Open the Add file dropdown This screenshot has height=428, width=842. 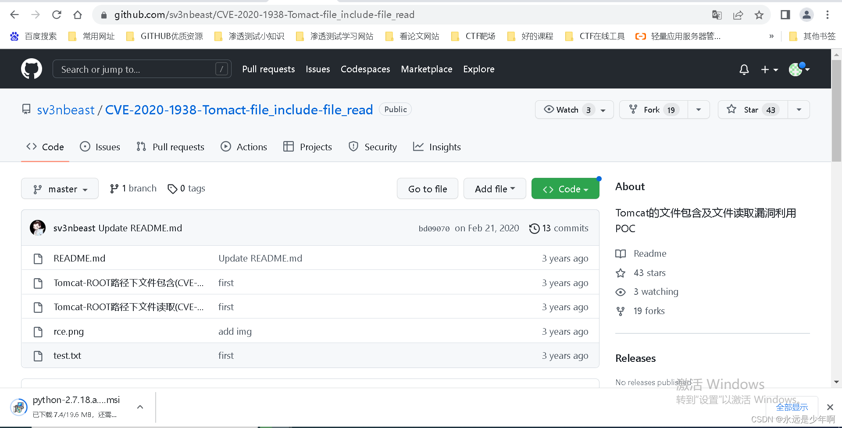click(x=495, y=189)
